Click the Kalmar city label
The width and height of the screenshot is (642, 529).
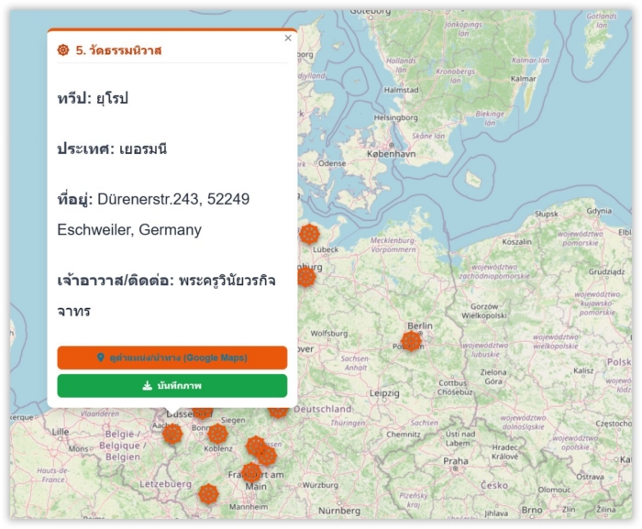pos(523,79)
